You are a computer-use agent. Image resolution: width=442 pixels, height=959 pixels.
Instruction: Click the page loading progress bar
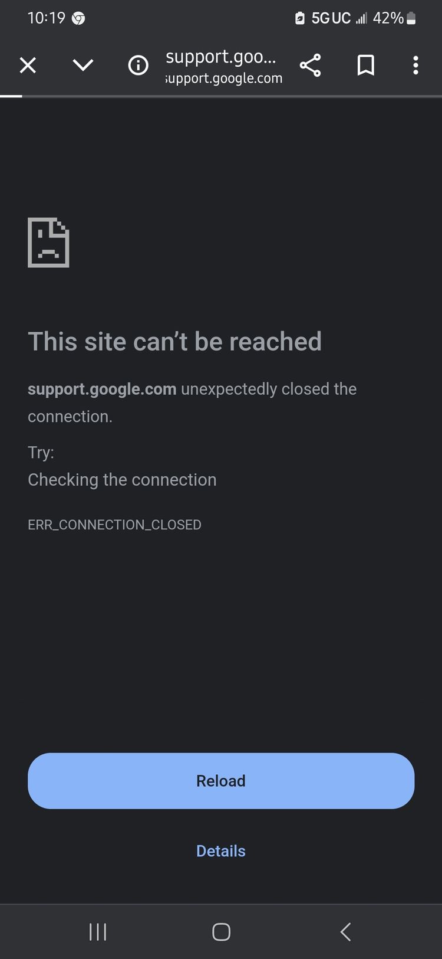click(221, 96)
